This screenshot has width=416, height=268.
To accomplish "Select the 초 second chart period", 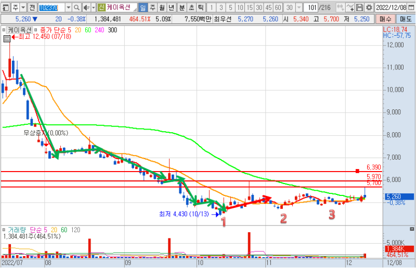I will [191, 7].
